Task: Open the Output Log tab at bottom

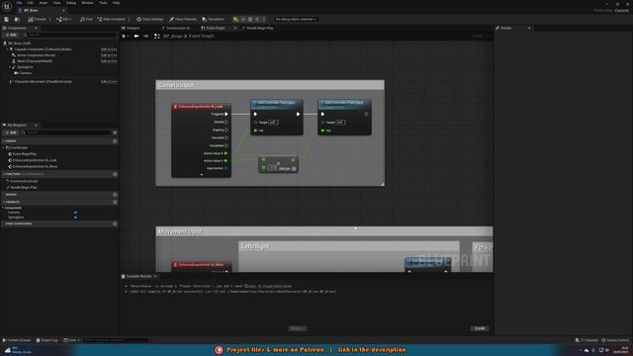Action: 47,340
